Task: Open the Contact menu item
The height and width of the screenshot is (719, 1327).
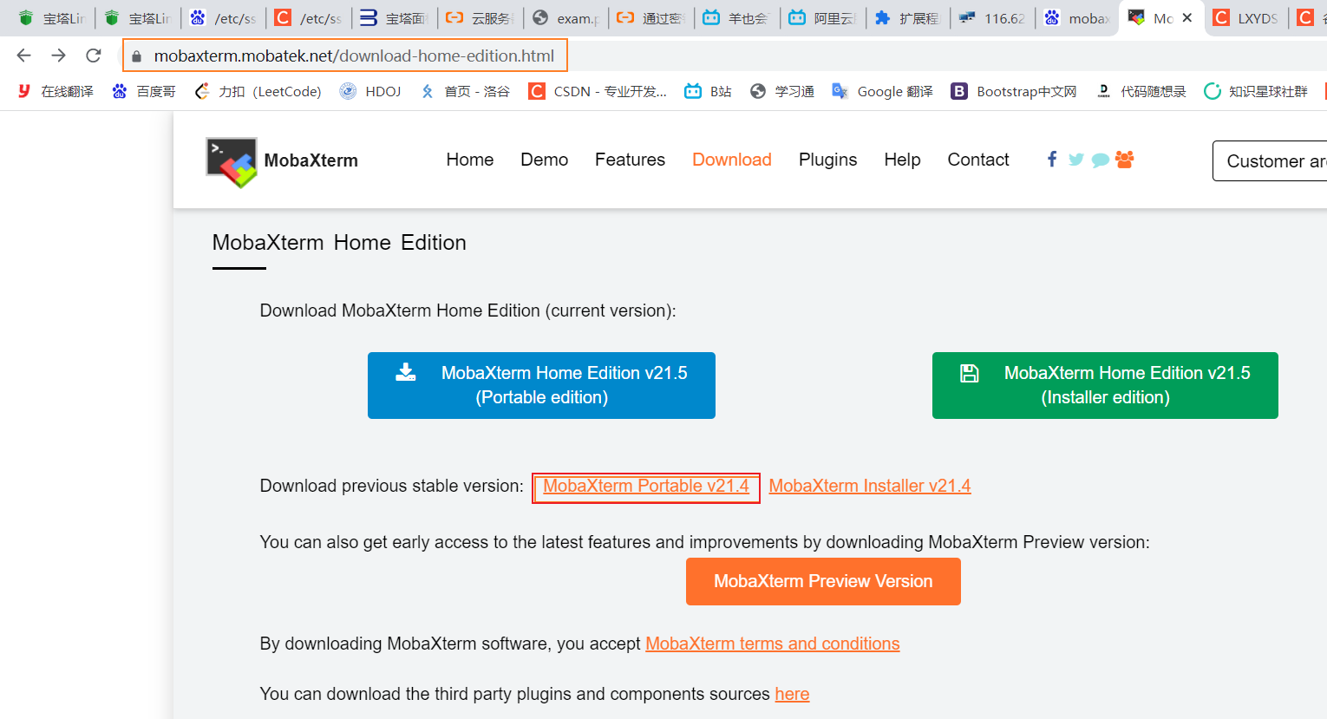Action: click(x=978, y=160)
